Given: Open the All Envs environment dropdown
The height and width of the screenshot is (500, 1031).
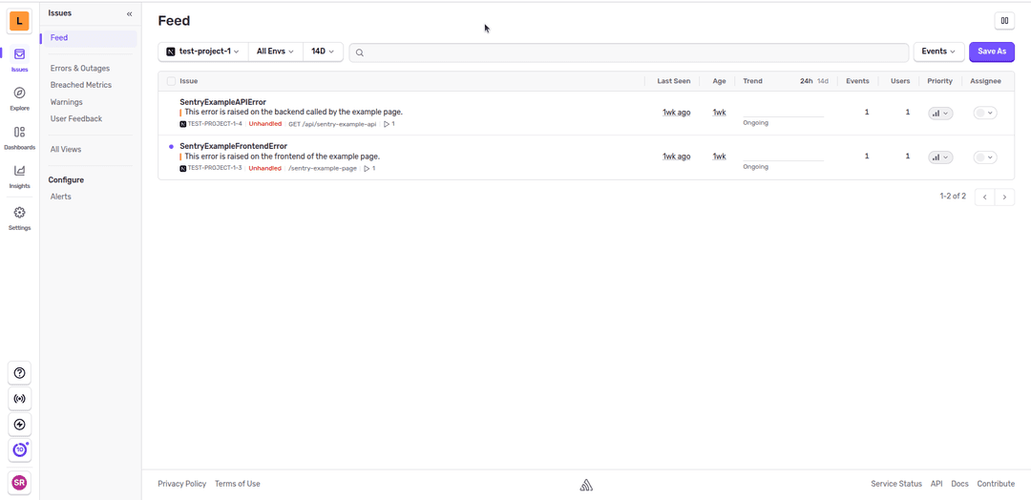Looking at the screenshot, I should pyautogui.click(x=275, y=52).
